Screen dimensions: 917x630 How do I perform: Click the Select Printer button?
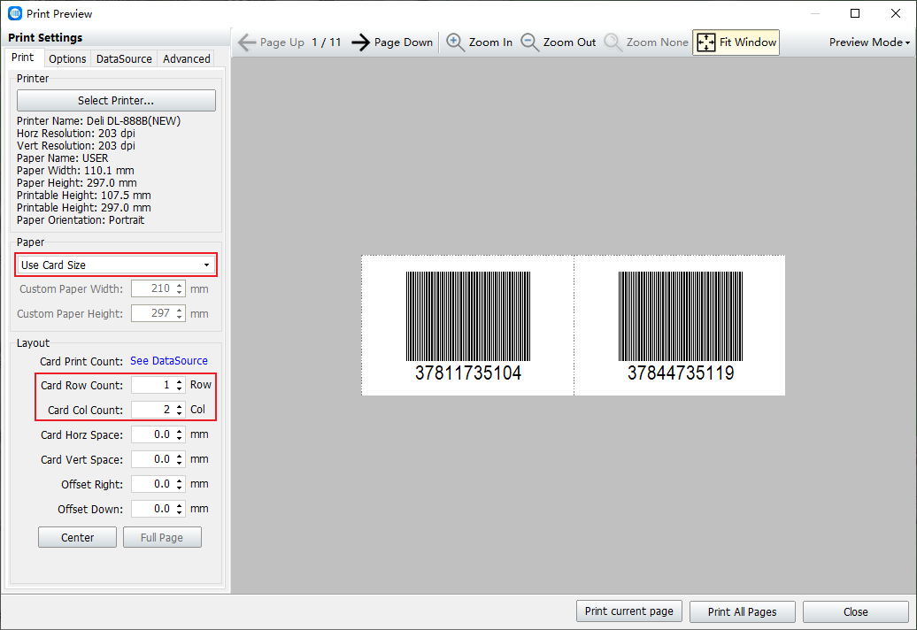tap(116, 101)
